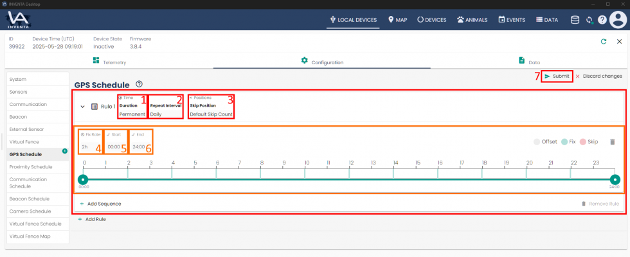This screenshot has width=630, height=257.
Task: Click the sync status icon
Action: coord(589,20)
